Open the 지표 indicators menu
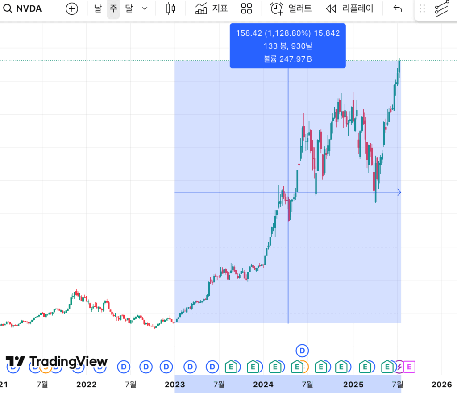Screen dimensions: 457x393 tap(212, 8)
